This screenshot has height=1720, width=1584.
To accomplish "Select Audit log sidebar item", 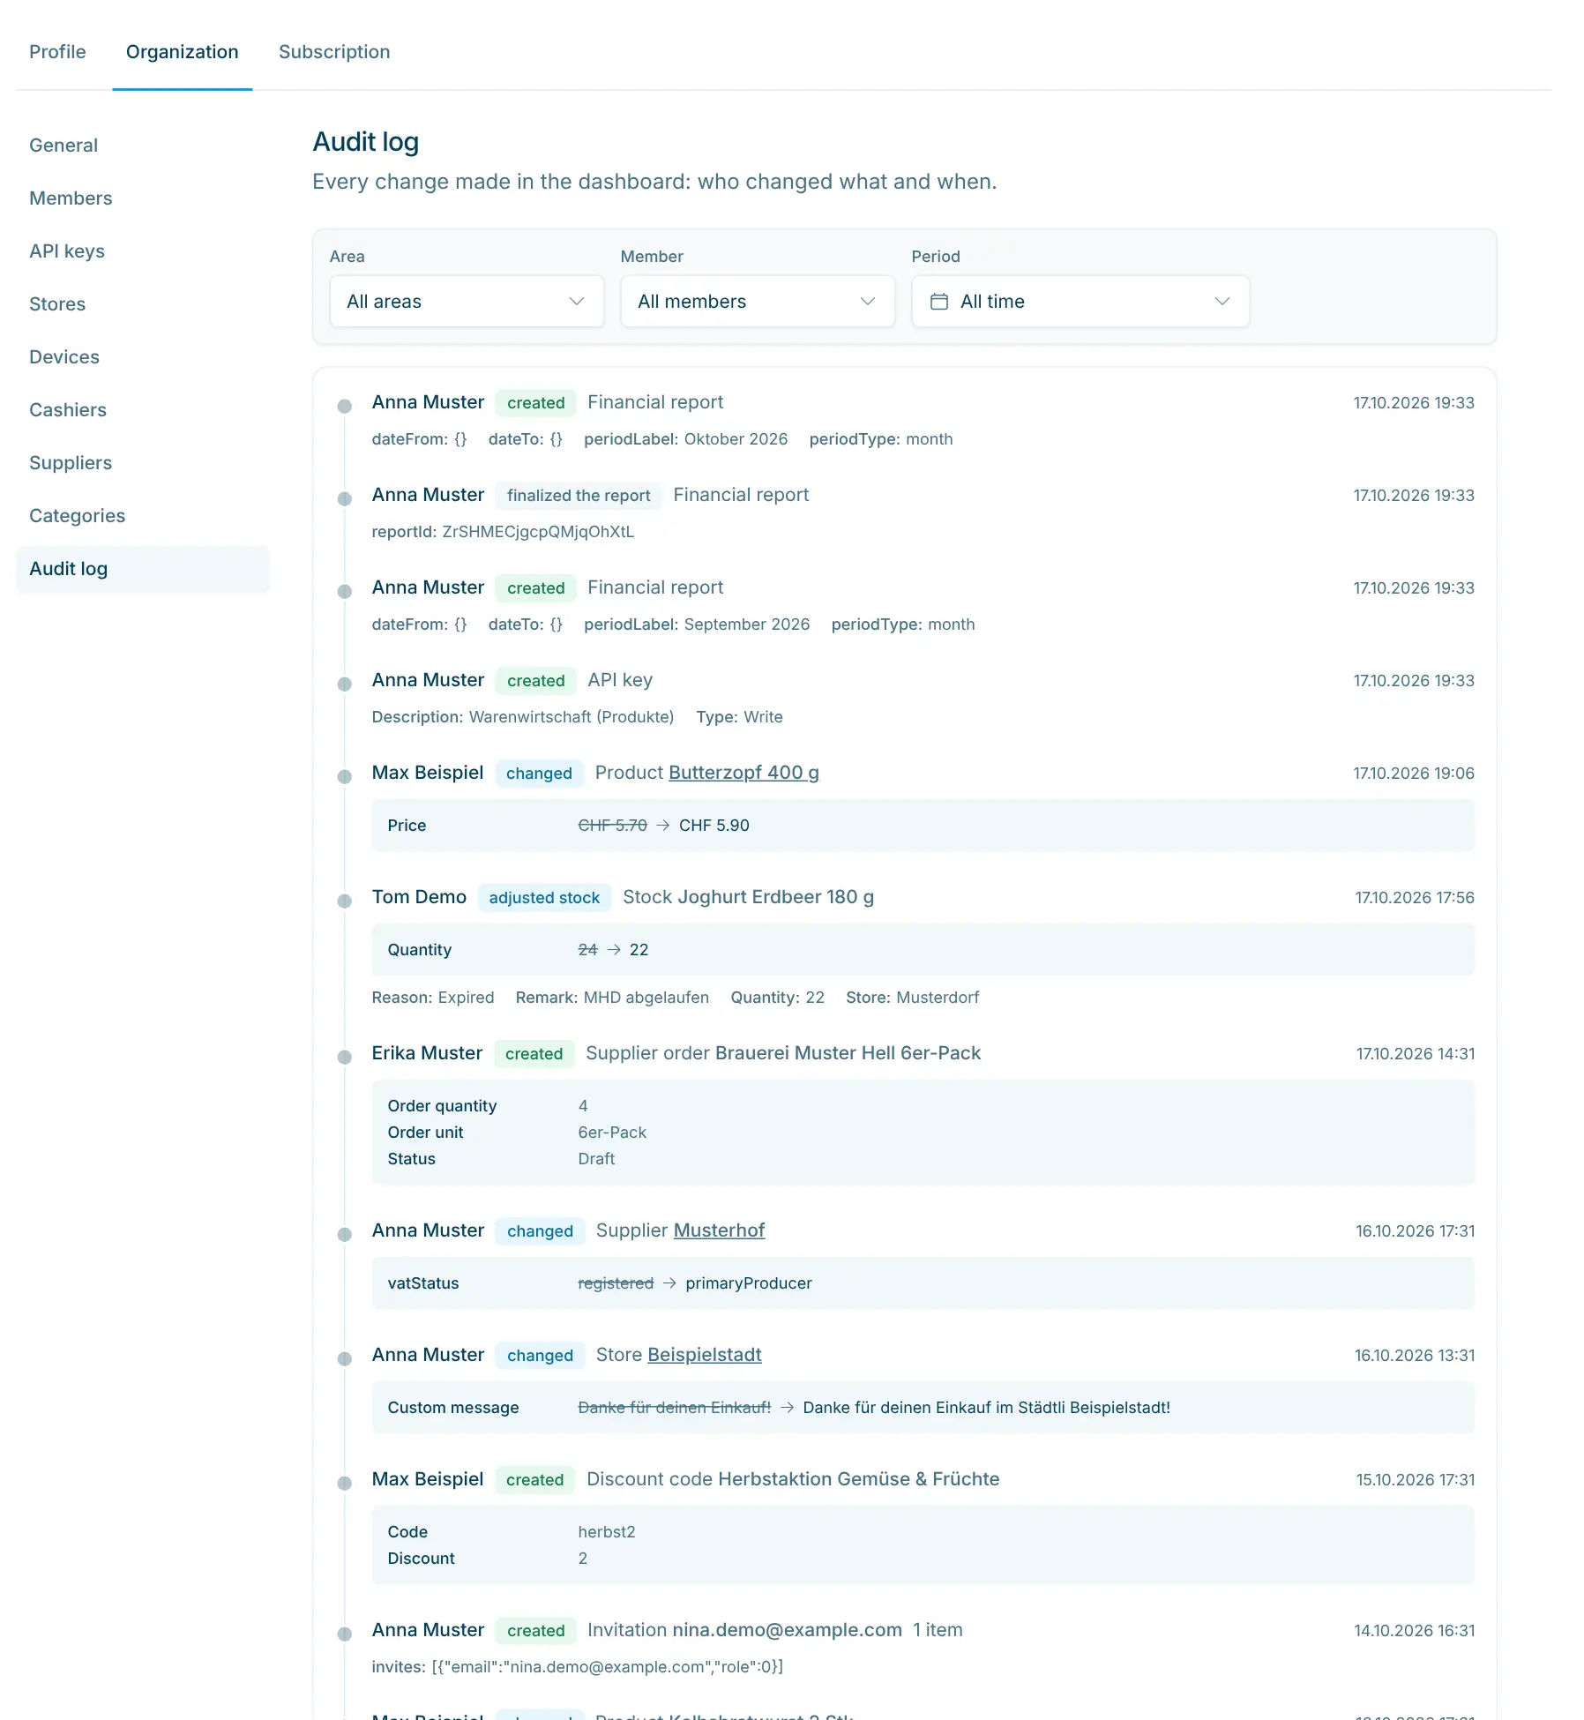I will pos(143,569).
